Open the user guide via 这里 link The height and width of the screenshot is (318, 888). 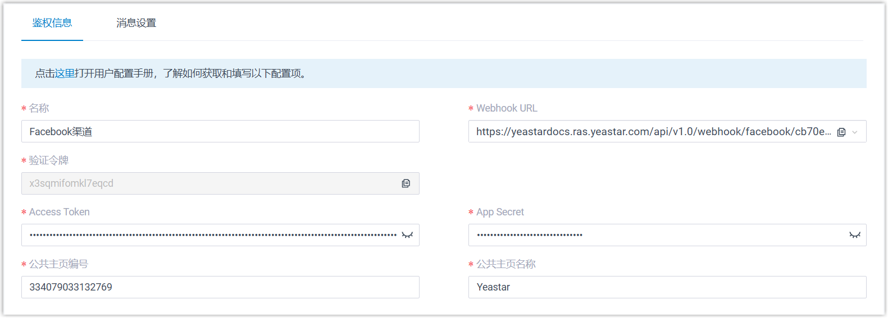pyautogui.click(x=65, y=73)
